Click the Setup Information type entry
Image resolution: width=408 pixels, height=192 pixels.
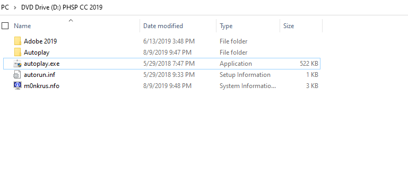point(245,75)
